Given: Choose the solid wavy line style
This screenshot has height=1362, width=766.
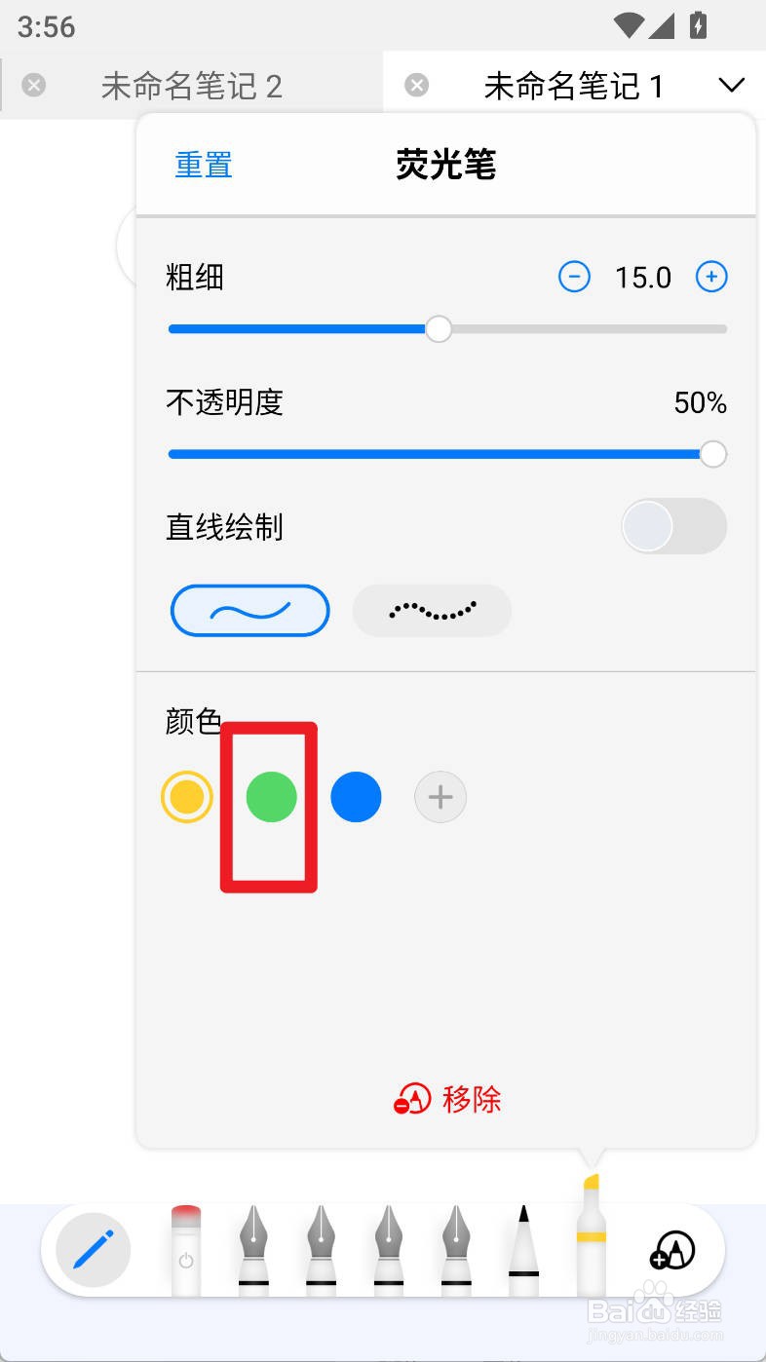Looking at the screenshot, I should click(250, 611).
